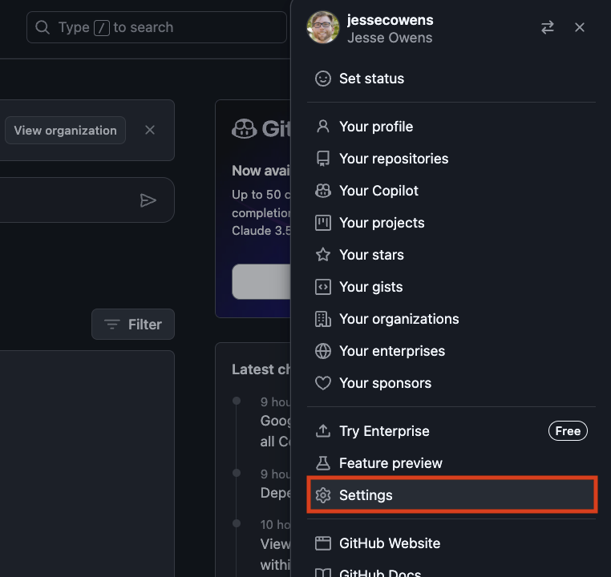Open Your profile from the menu

tap(375, 127)
